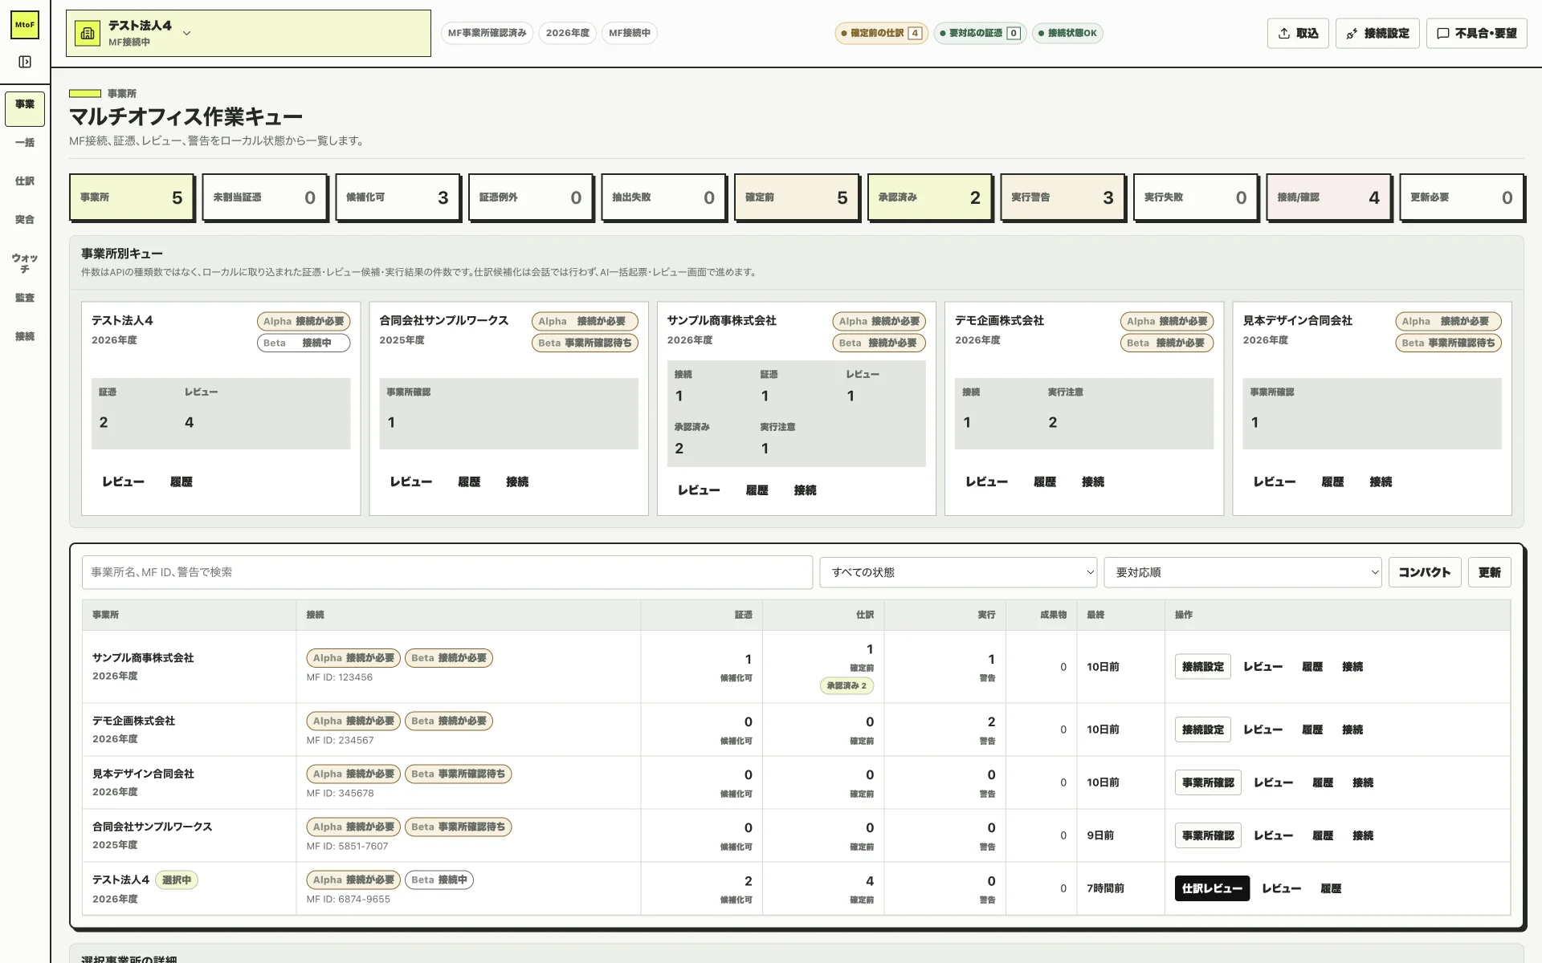Click the search field for 事業所名、MF ID
The image size is (1542, 963).
tap(447, 572)
